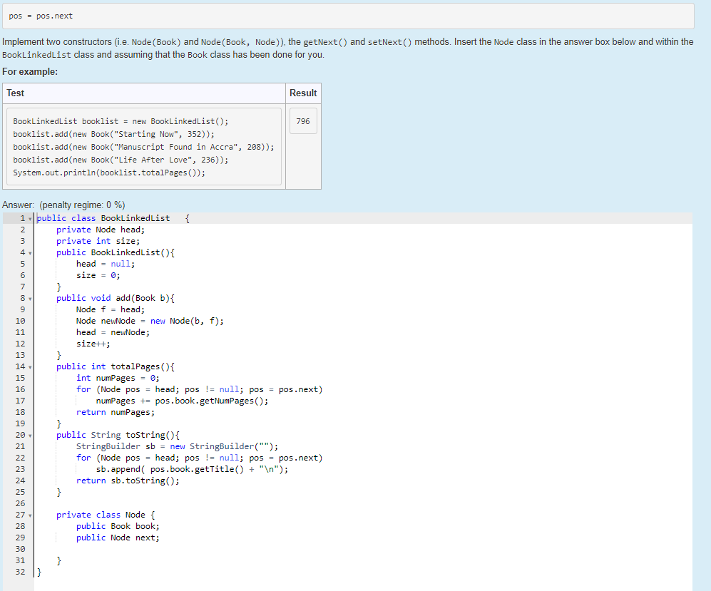Image resolution: width=711 pixels, height=591 pixels.
Task: Click code line 'public Book book;'
Action: (x=118, y=526)
